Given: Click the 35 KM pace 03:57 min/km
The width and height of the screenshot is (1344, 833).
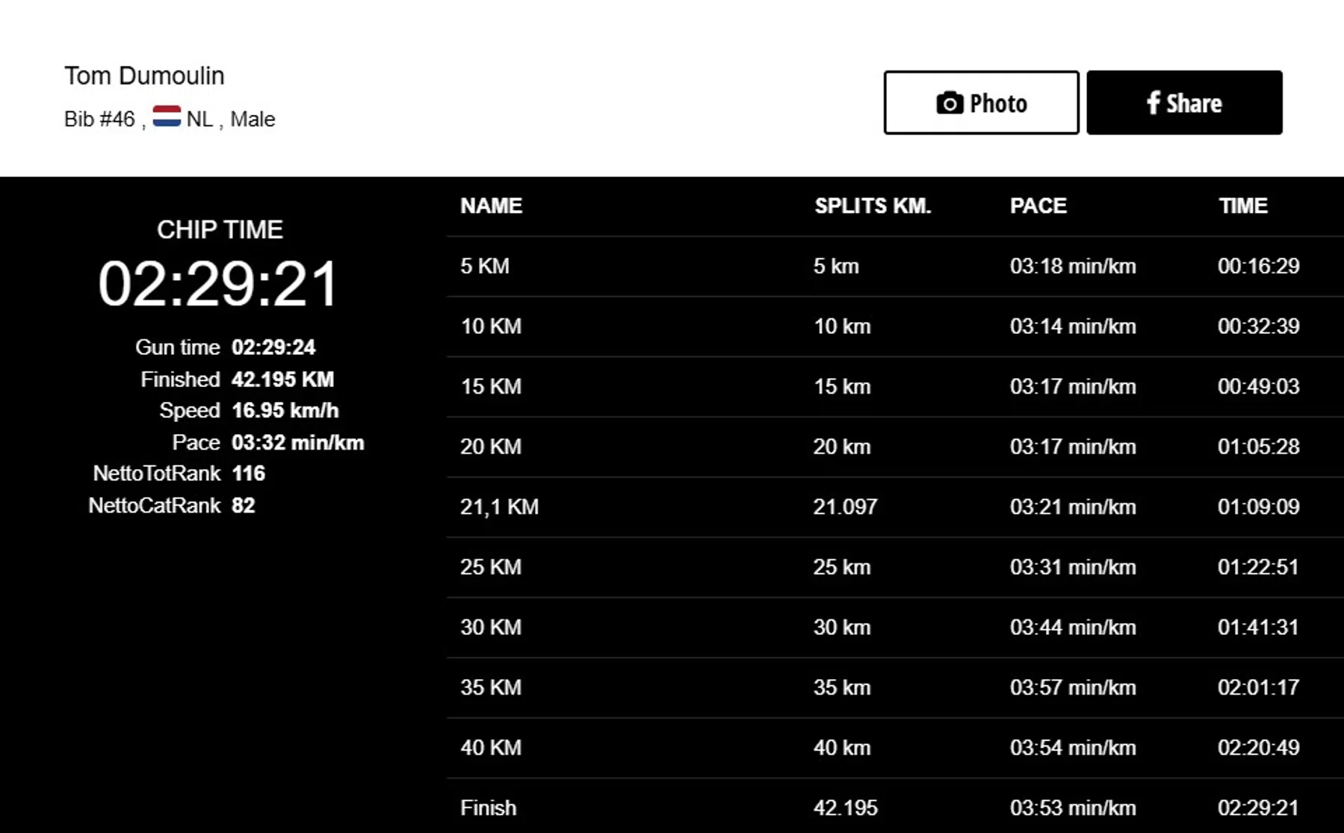Looking at the screenshot, I should 1072,688.
